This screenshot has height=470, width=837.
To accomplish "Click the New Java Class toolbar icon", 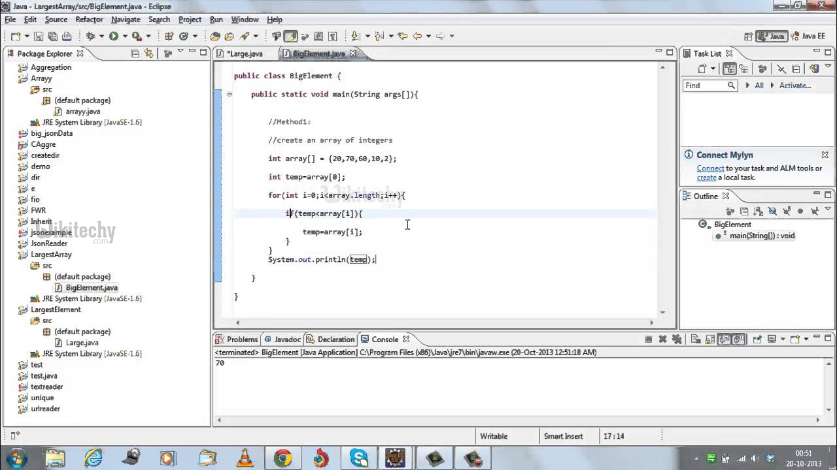I will 184,37.
